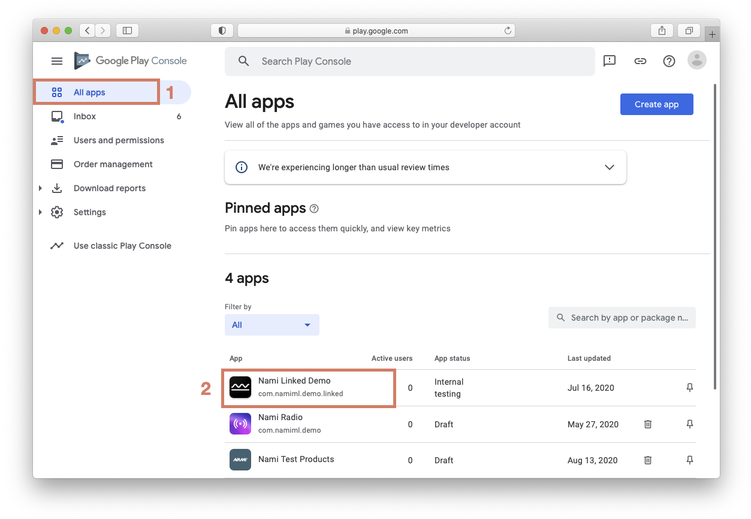Click the Create app button

point(656,104)
